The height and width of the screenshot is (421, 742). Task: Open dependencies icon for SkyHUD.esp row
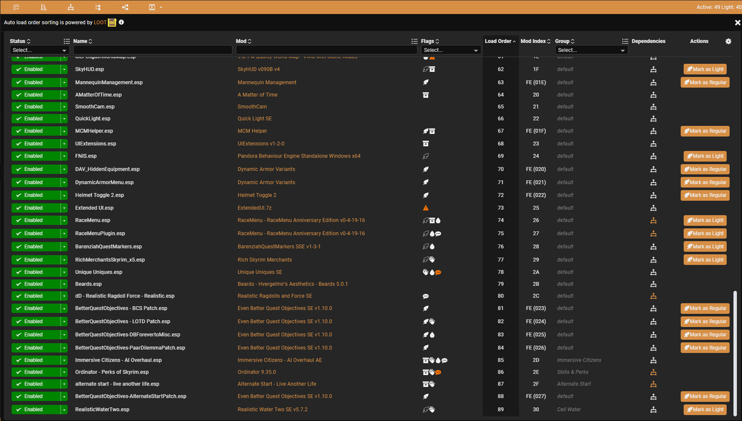point(653,69)
